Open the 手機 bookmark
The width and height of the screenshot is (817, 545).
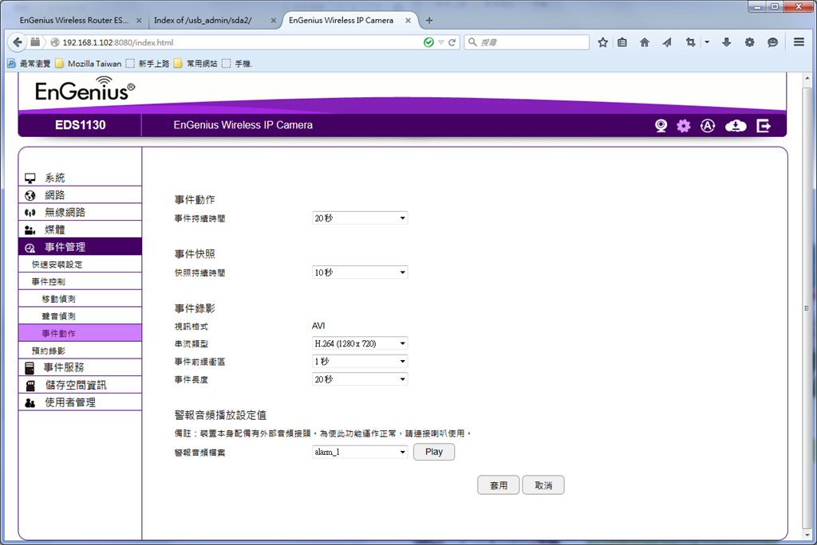[x=237, y=64]
